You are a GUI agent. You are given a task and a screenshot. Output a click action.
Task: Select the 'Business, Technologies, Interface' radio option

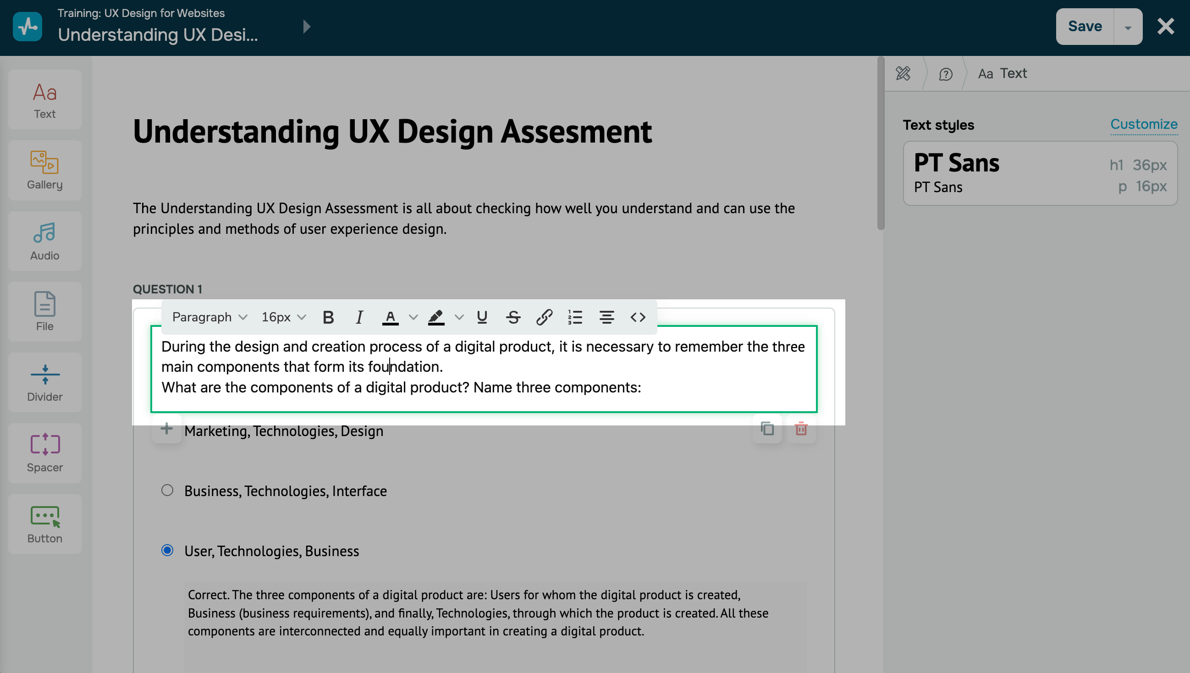167,491
